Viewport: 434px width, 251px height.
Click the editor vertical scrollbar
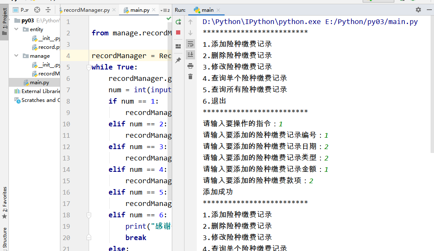coord(170,110)
